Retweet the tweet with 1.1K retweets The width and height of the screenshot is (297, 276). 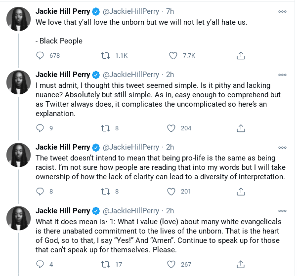click(106, 56)
